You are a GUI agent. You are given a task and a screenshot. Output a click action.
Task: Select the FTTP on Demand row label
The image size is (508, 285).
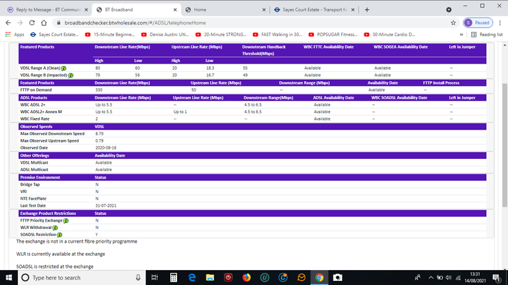coord(36,90)
